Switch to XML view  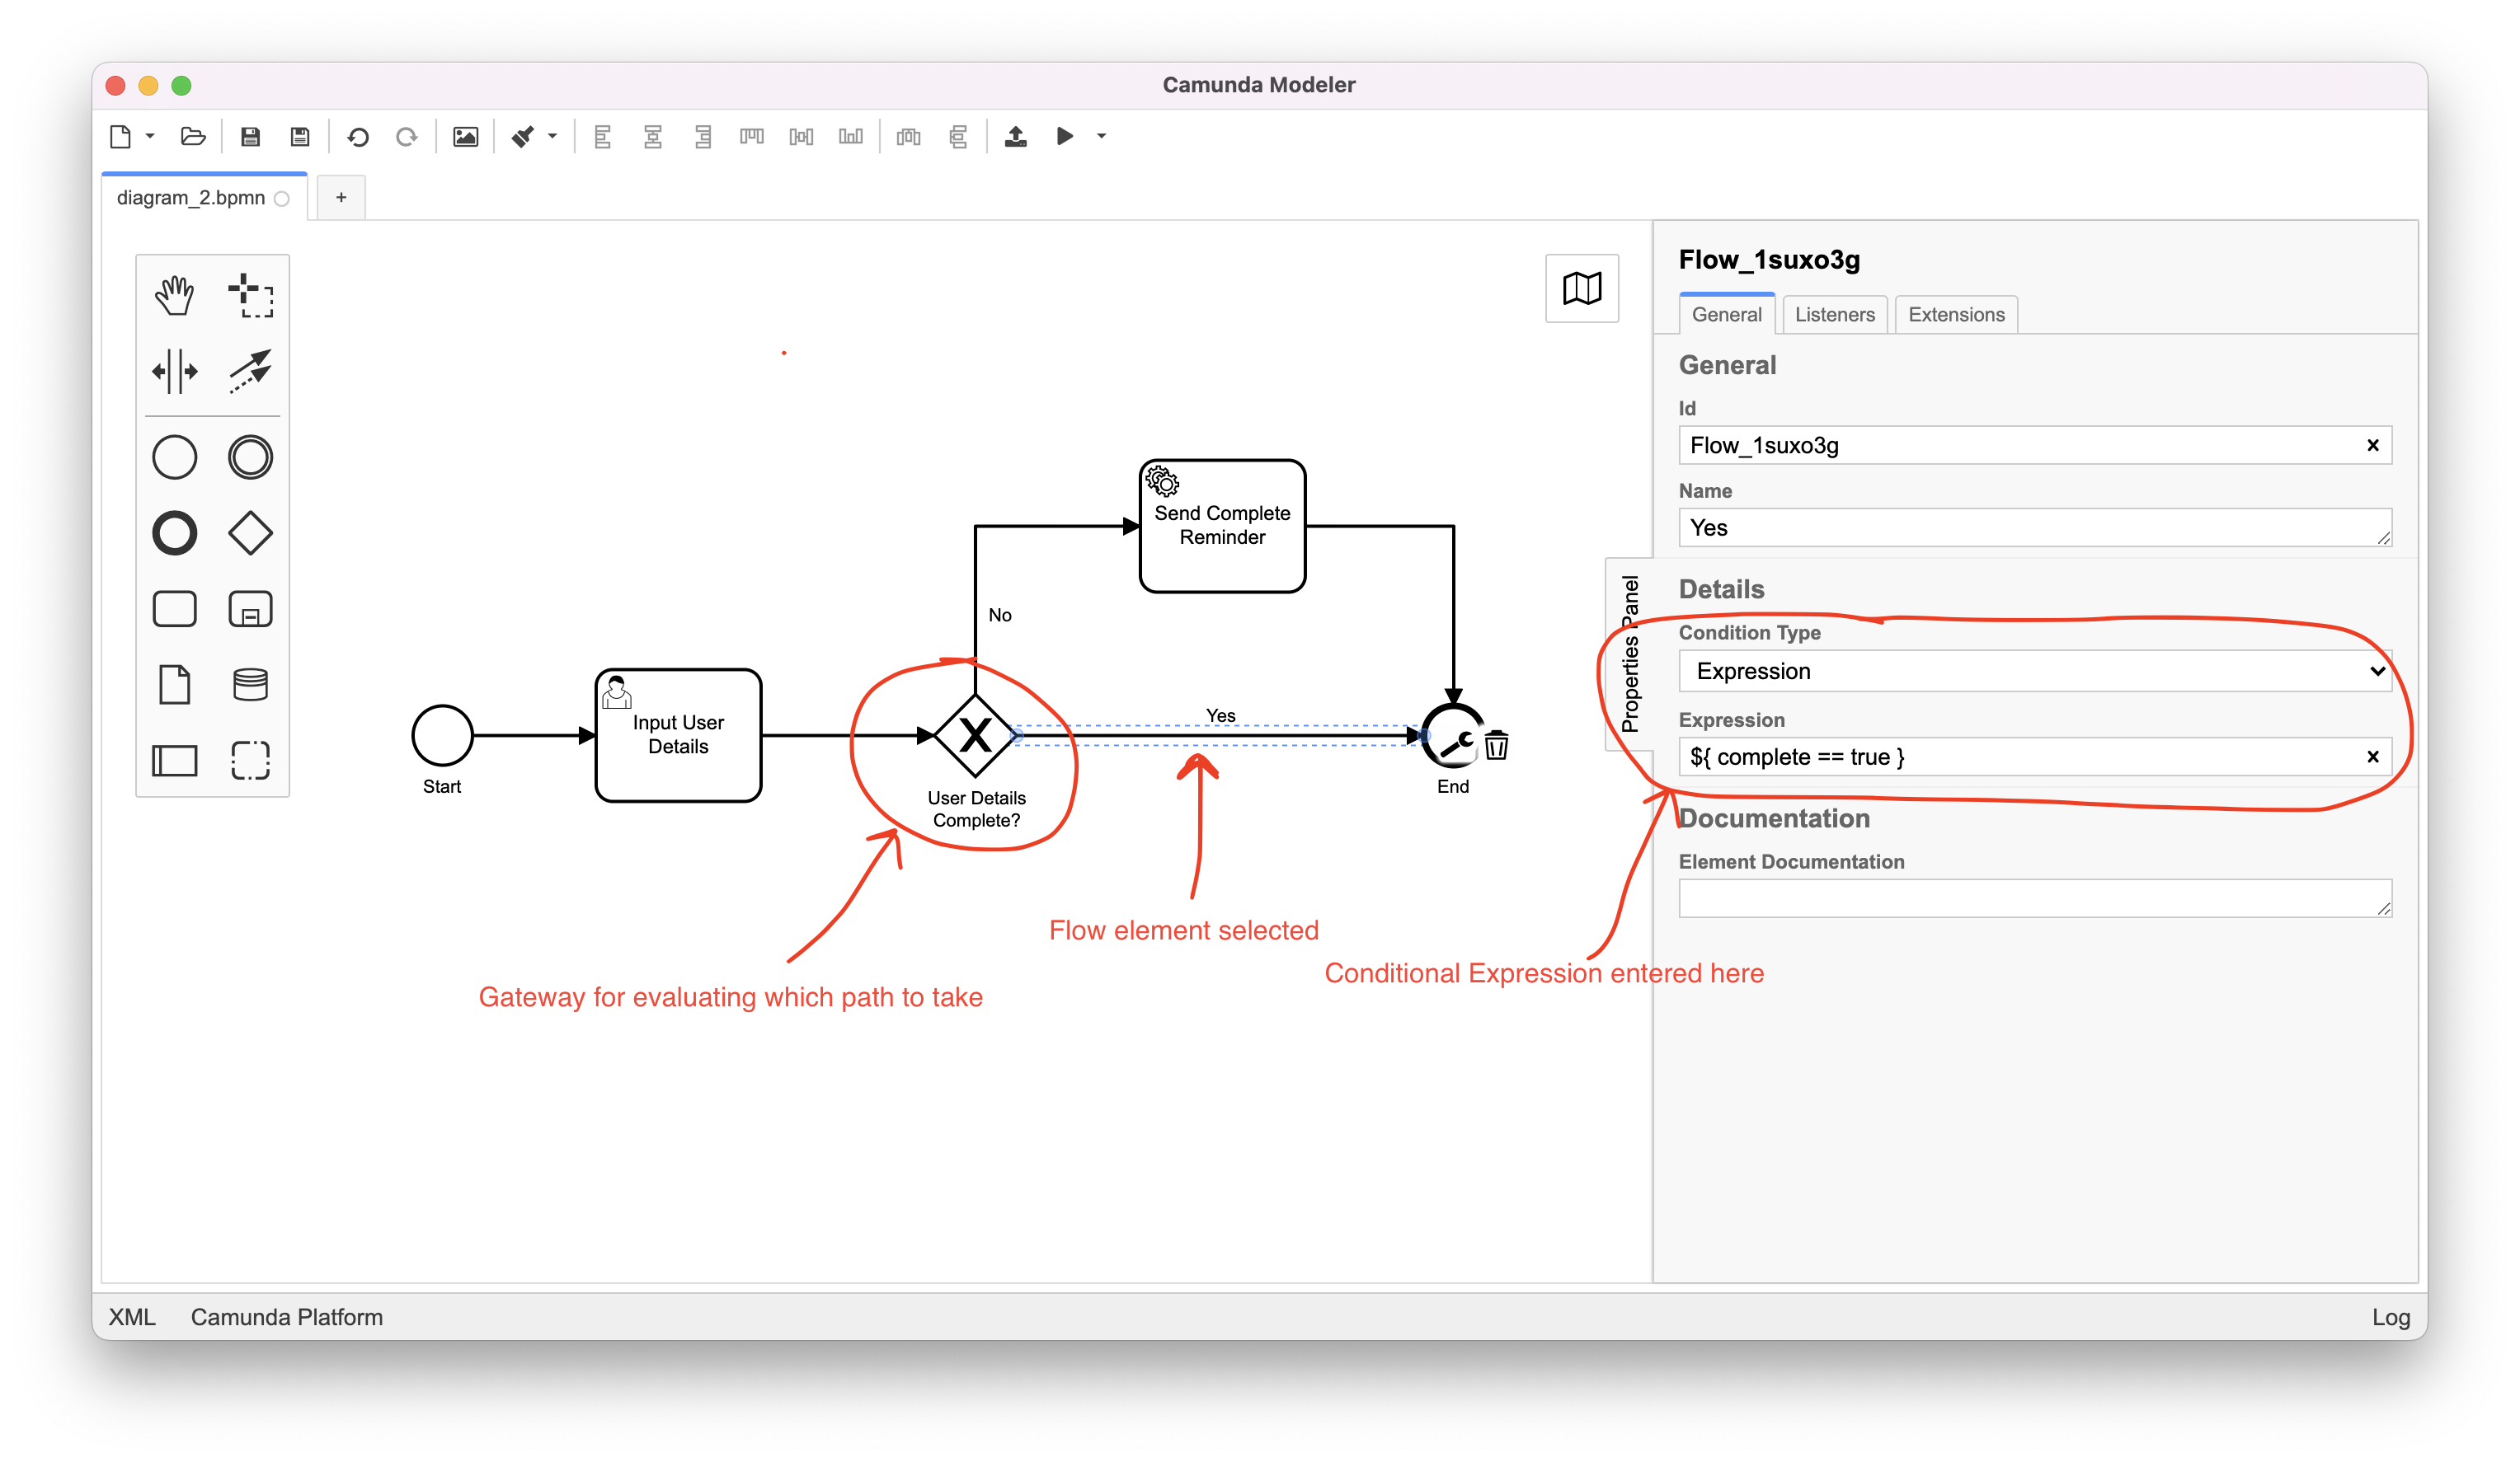point(132,1317)
